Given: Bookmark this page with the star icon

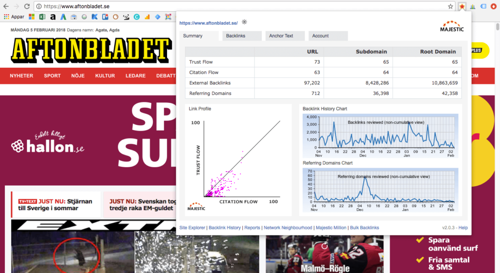Looking at the screenshot, I should (451, 6).
